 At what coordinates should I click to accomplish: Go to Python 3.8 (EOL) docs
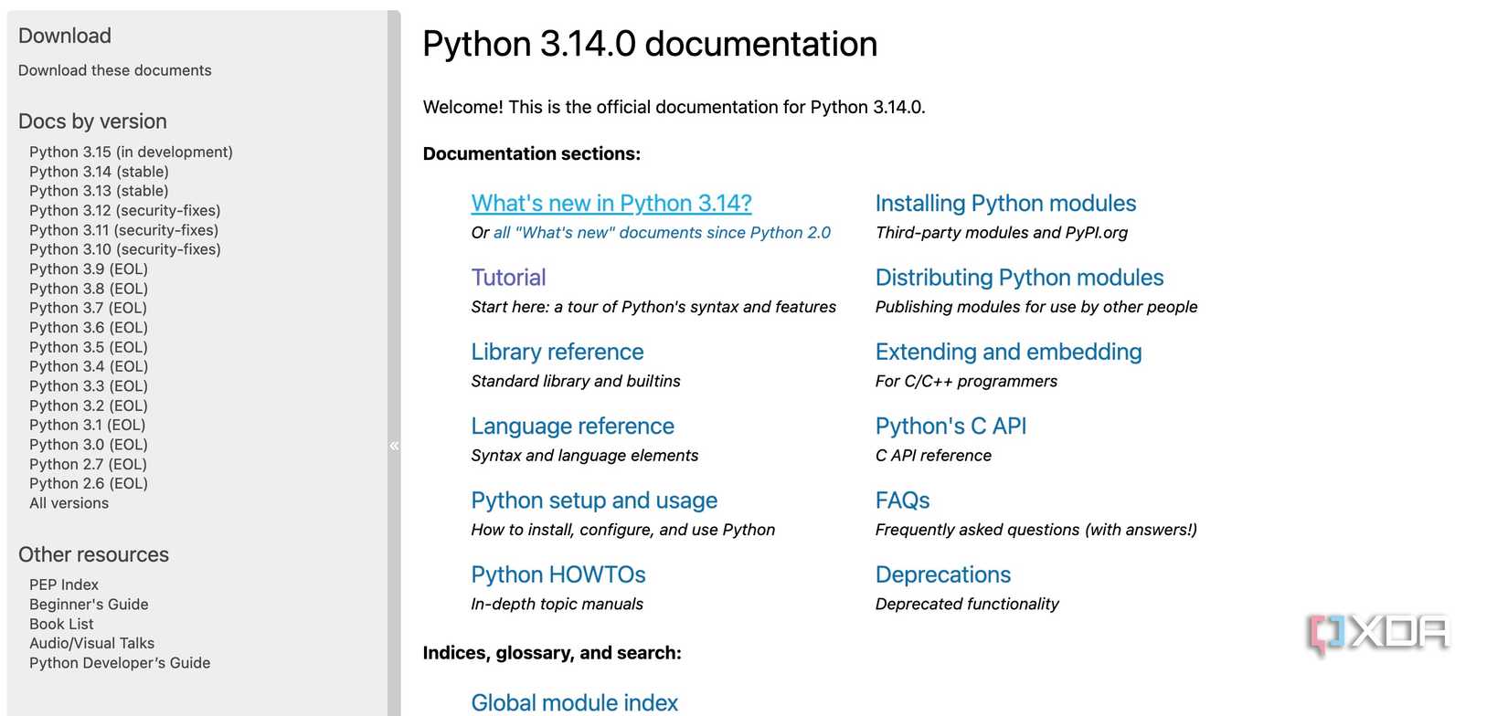click(x=89, y=289)
